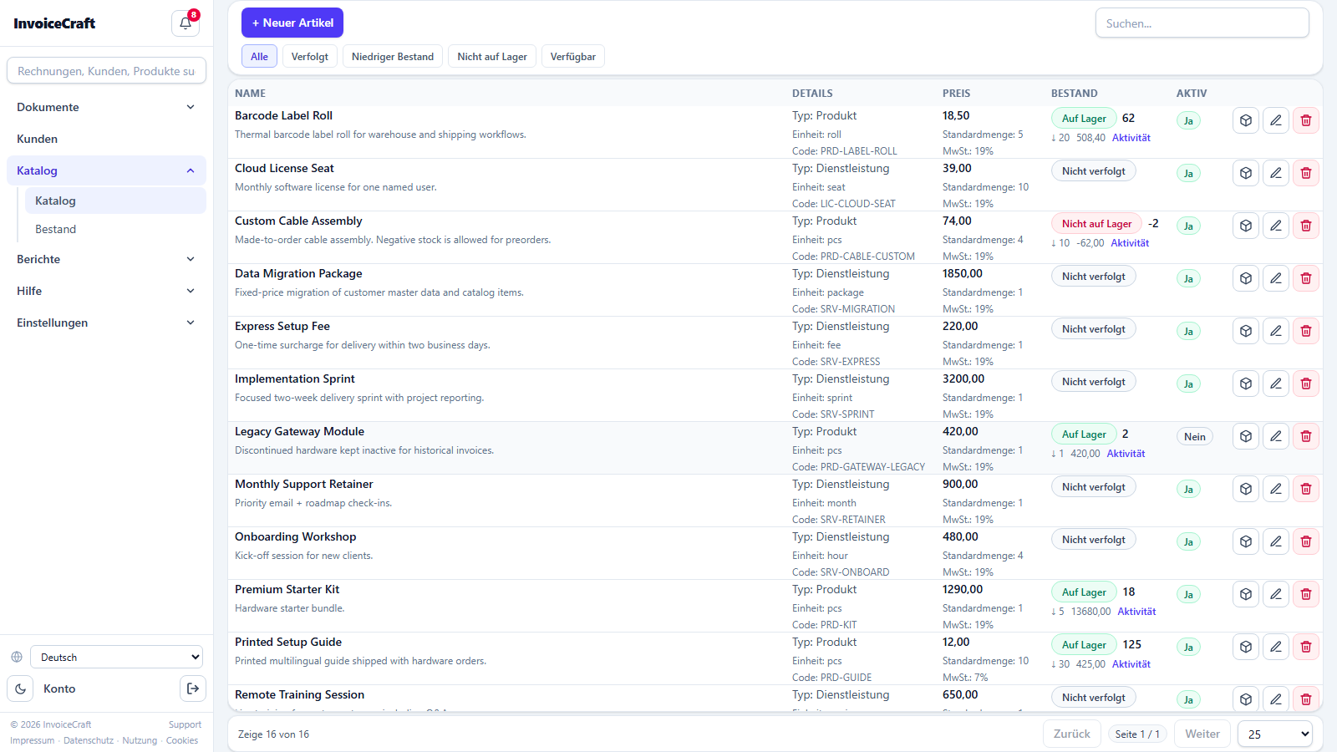
Task: Open the notifications bell icon
Action: (186, 23)
